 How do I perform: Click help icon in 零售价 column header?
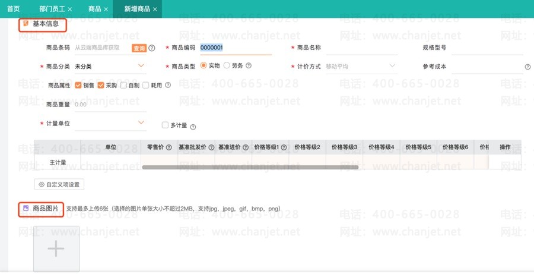click(169, 147)
